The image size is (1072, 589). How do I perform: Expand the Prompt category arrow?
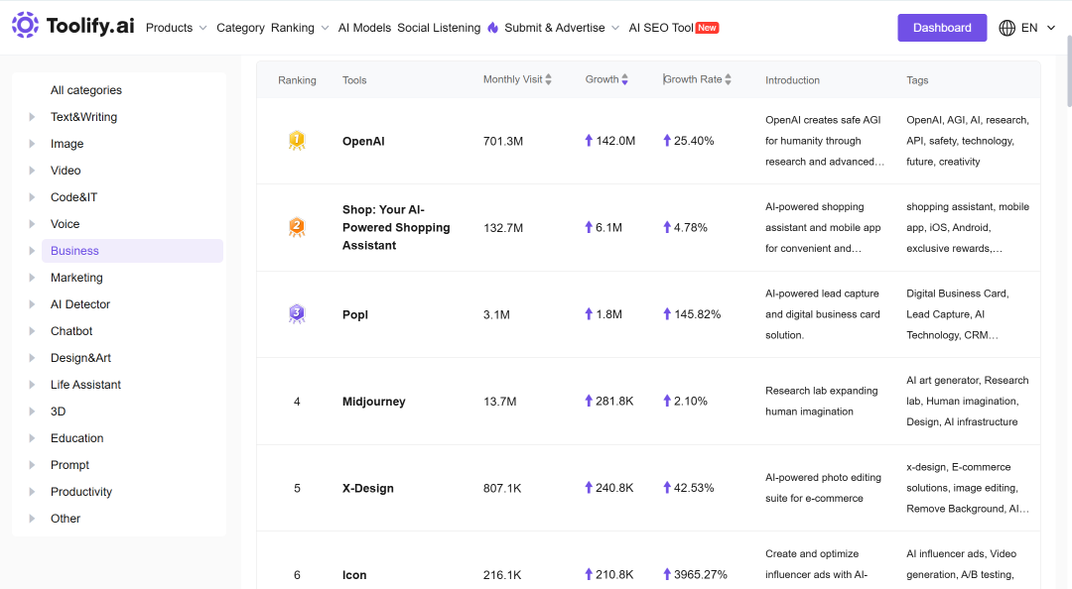click(32, 465)
